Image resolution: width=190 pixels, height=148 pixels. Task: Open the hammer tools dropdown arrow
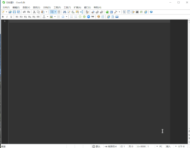119,12
